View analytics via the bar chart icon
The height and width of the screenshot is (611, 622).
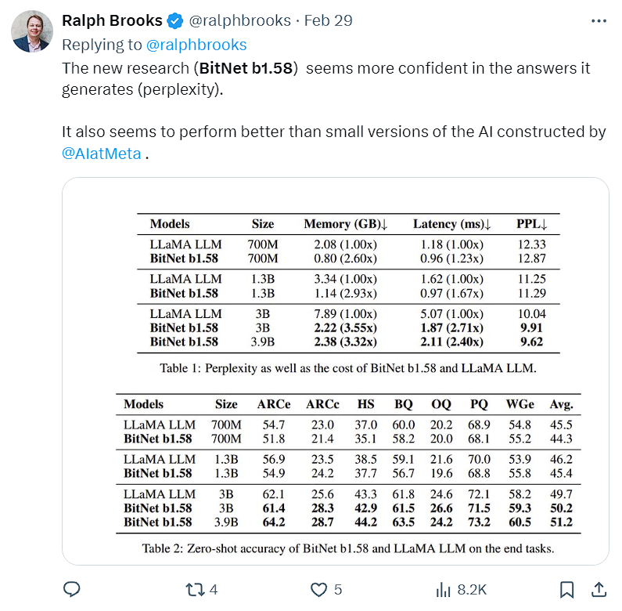[443, 590]
